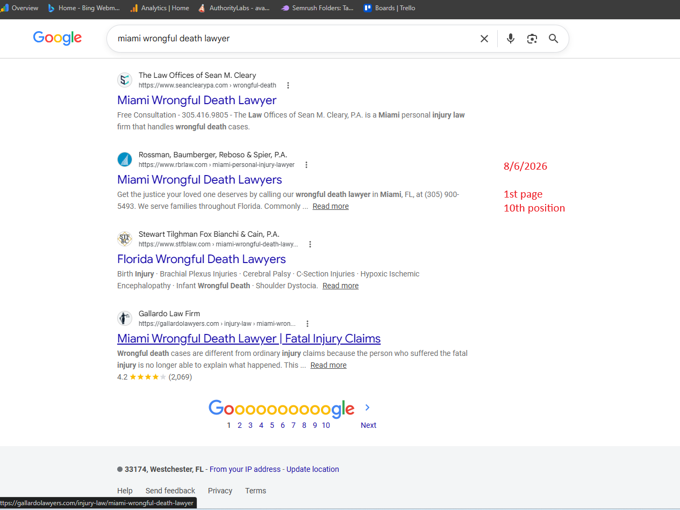Click Read more in the Gallardo Law snippet
The height and width of the screenshot is (510, 680).
point(328,365)
